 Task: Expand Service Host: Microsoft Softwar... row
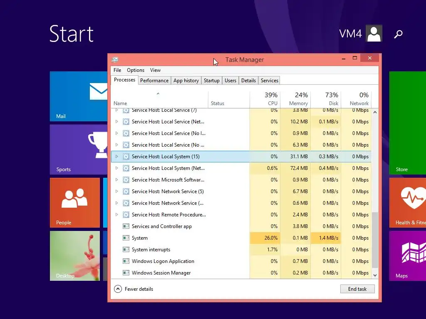click(116, 180)
